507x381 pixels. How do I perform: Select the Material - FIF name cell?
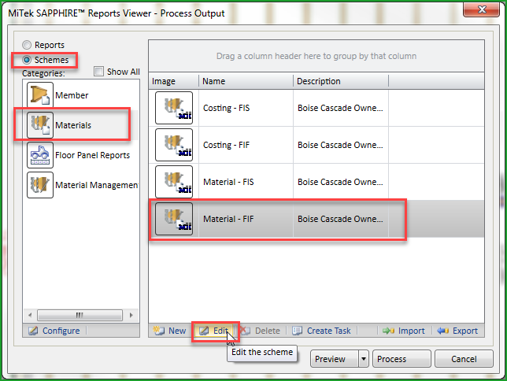(246, 219)
